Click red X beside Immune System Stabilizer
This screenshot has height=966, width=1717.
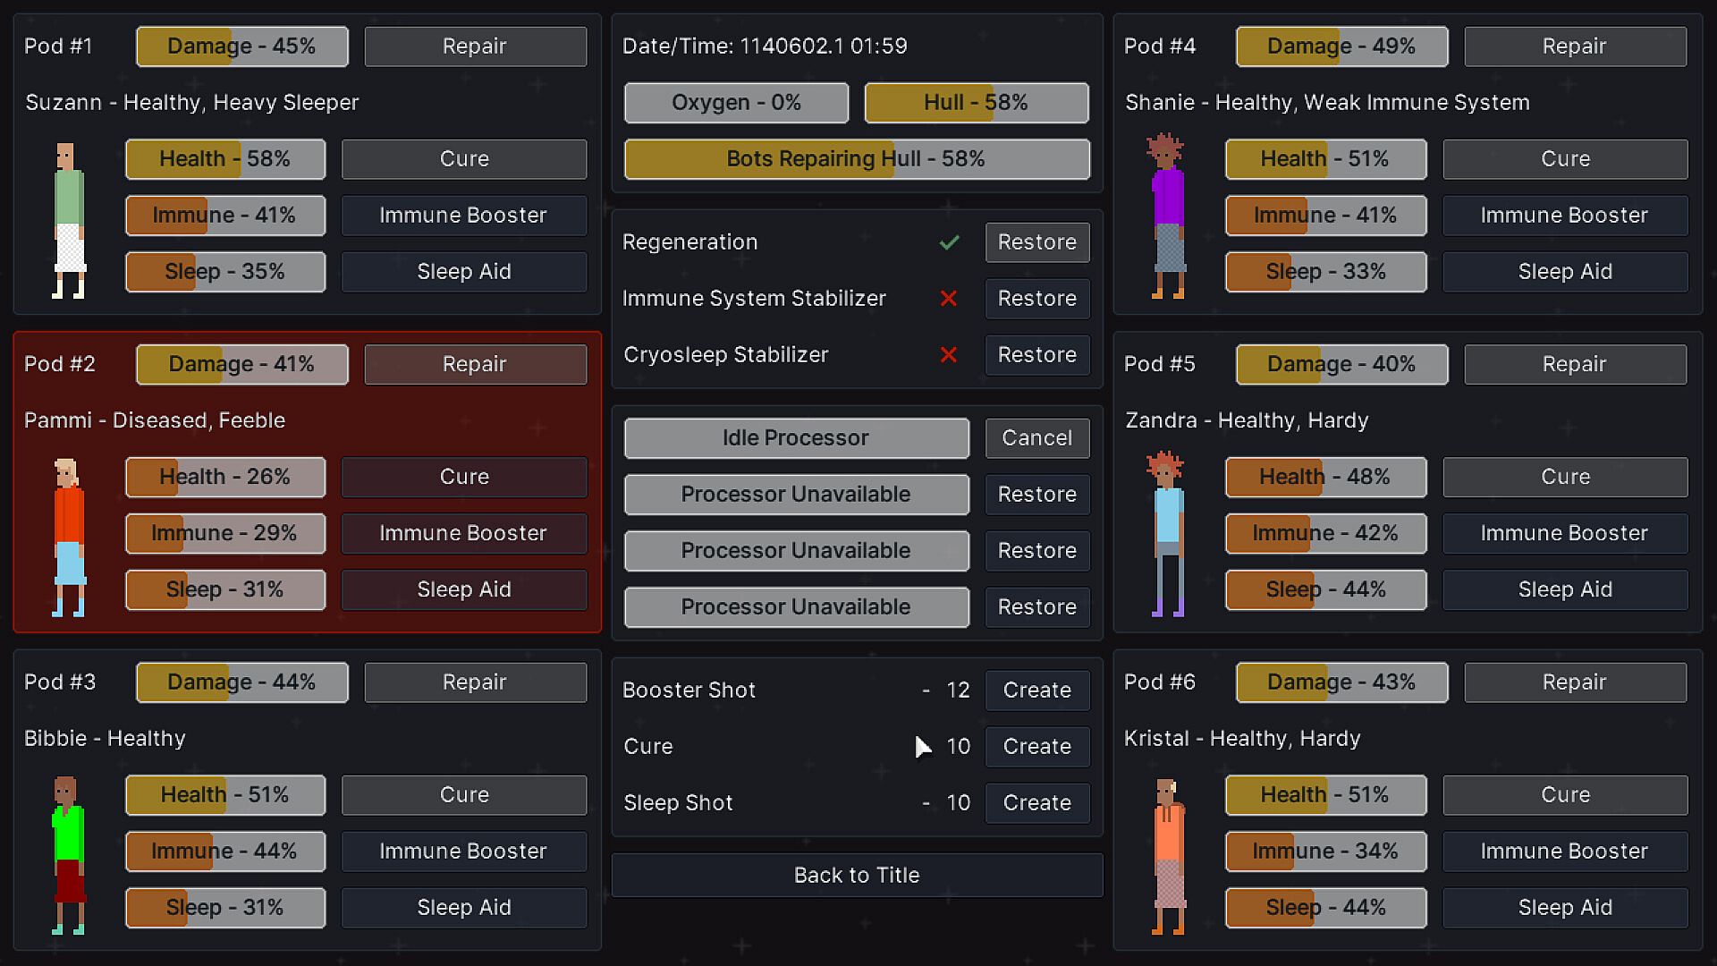[949, 299]
